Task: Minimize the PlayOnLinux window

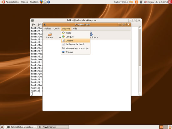Action: tap(120, 25)
